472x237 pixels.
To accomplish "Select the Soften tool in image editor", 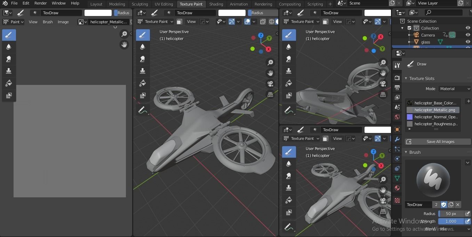I will 9,47.
